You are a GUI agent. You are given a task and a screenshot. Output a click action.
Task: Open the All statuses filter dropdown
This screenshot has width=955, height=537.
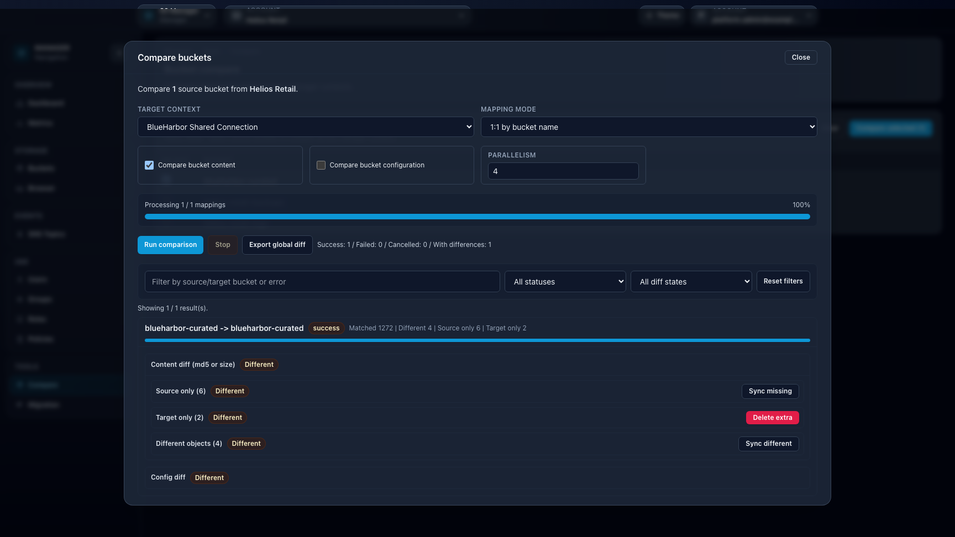tap(564, 281)
